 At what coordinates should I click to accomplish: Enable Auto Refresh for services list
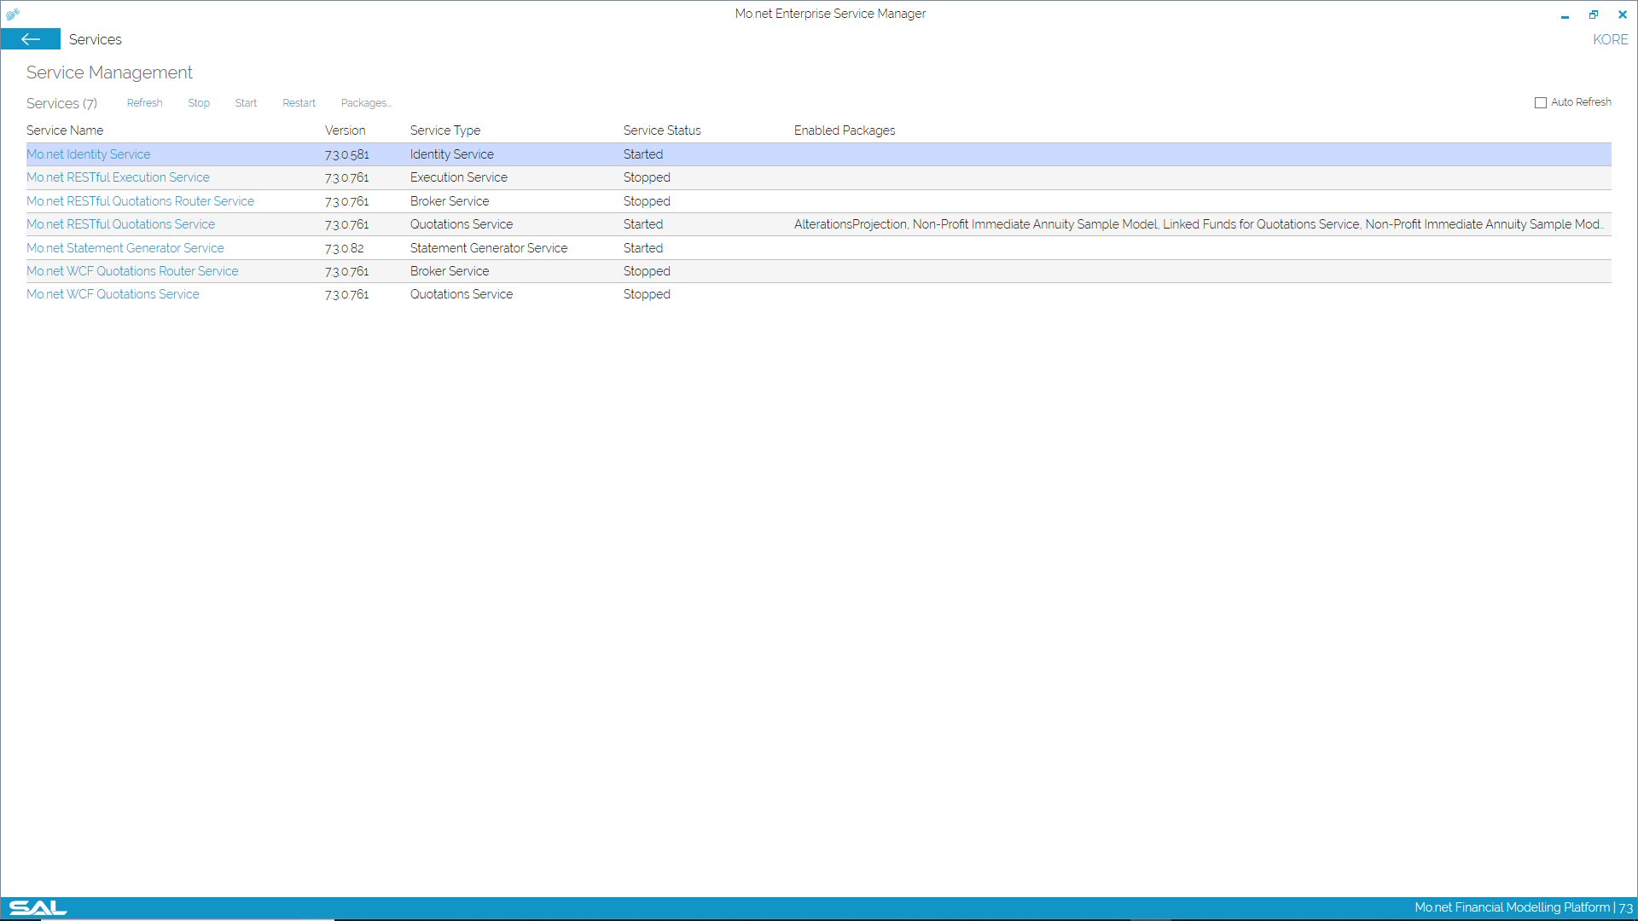coord(1540,102)
